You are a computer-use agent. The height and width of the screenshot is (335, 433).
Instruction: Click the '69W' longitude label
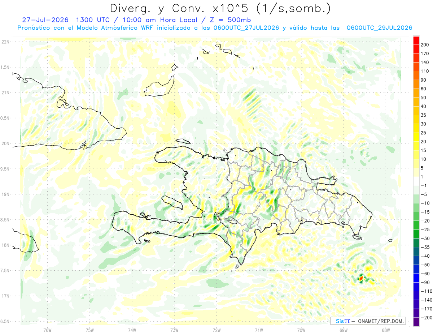coord(343,330)
